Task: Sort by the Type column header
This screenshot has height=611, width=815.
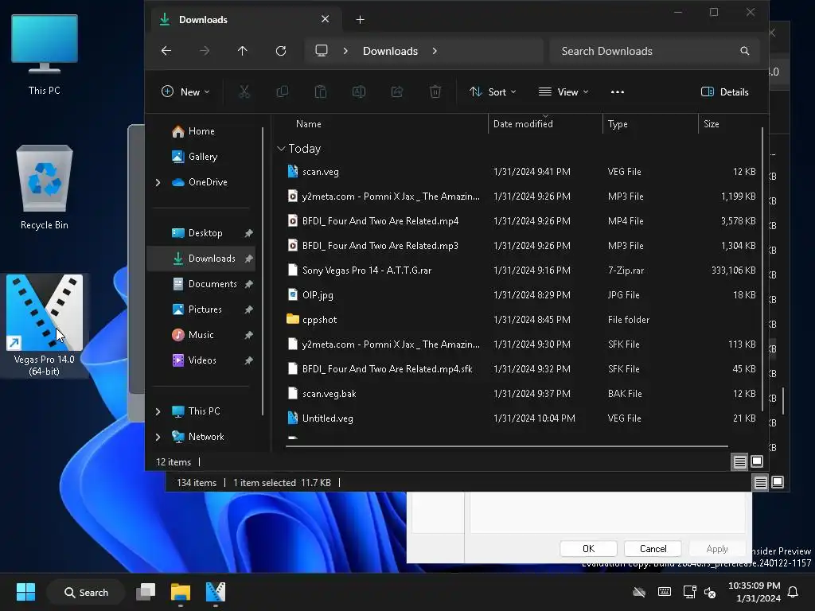Action: (x=650, y=124)
